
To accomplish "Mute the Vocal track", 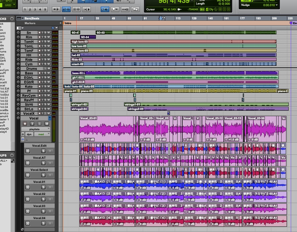I will click(x=47, y=124).
